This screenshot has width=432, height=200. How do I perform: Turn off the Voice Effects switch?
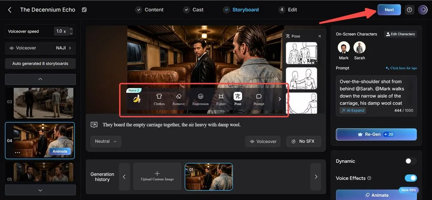pos(410,178)
